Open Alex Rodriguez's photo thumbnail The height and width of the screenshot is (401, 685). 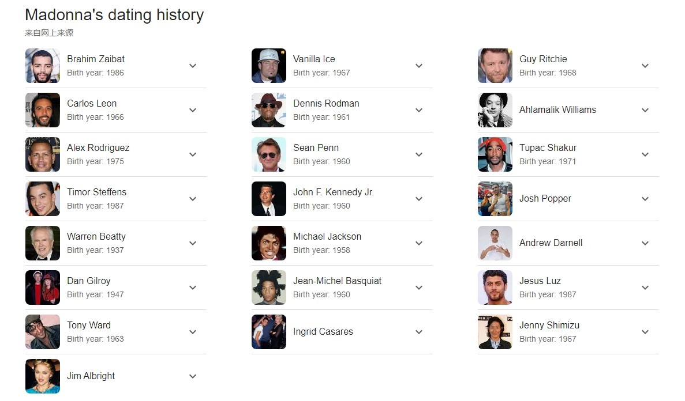(x=43, y=154)
